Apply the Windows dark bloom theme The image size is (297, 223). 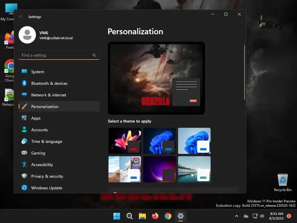click(x=160, y=141)
